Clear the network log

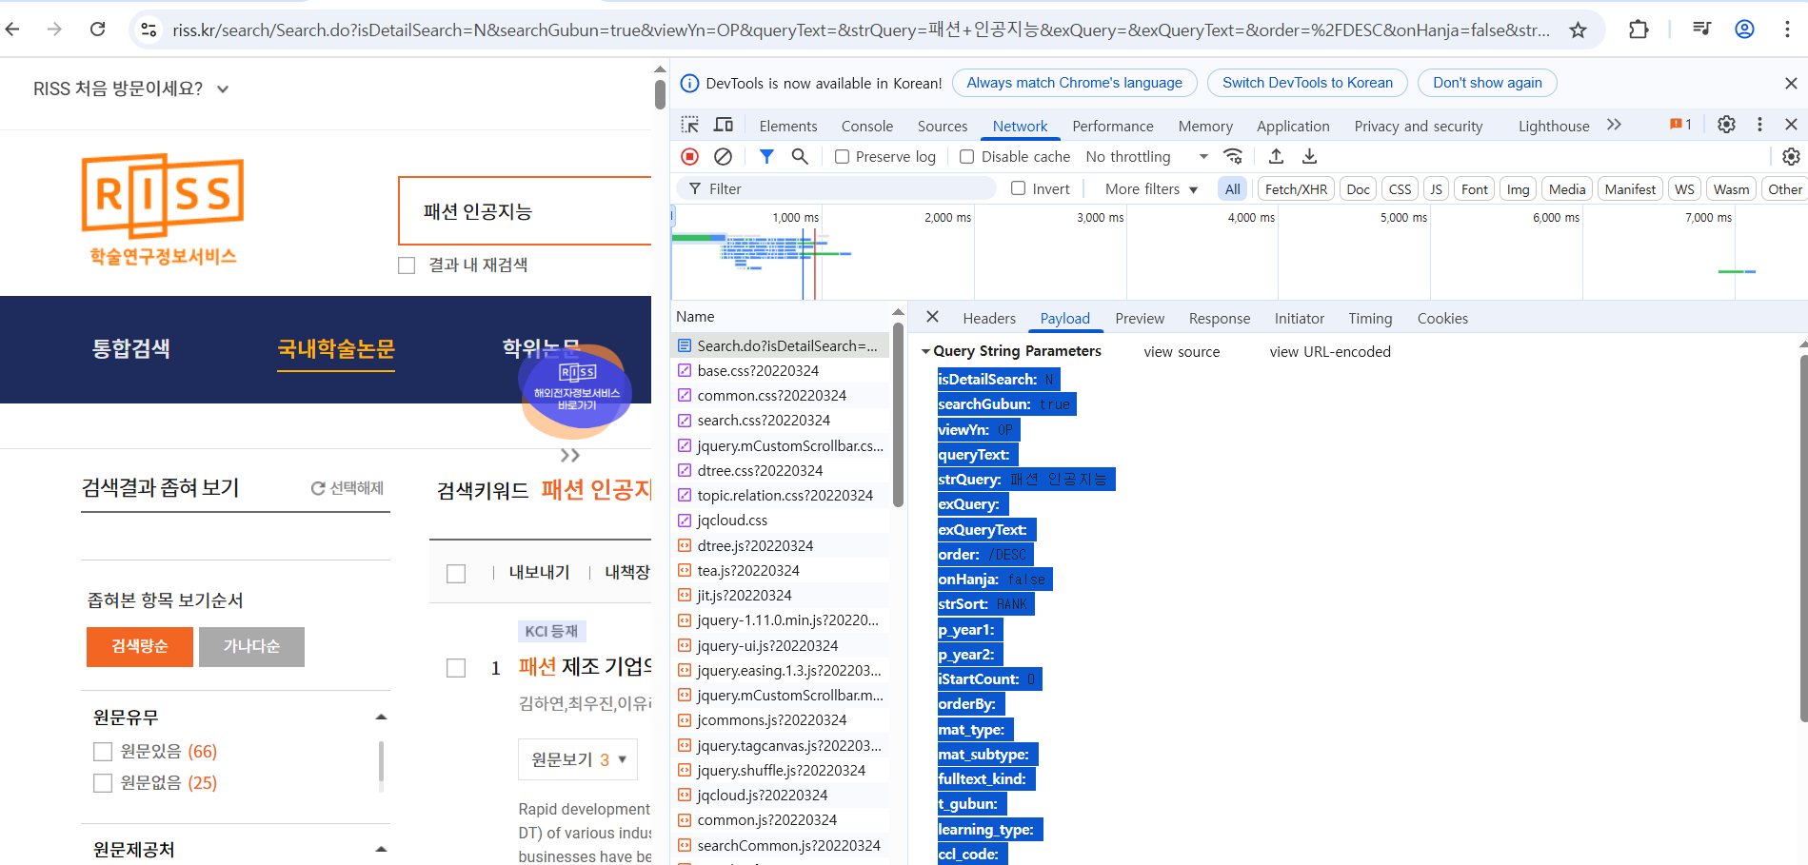[724, 156]
